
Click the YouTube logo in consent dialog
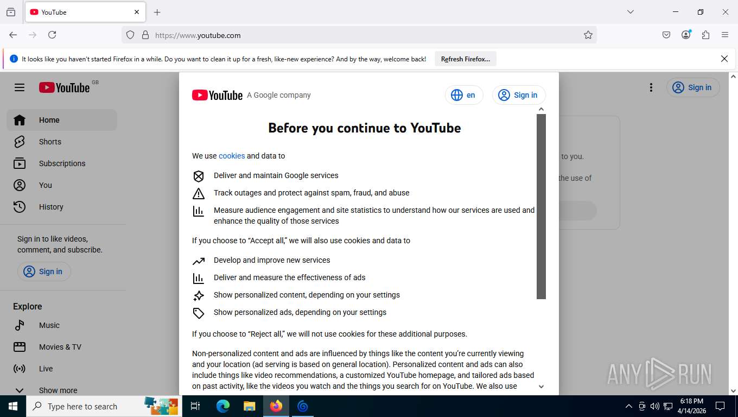click(x=217, y=95)
